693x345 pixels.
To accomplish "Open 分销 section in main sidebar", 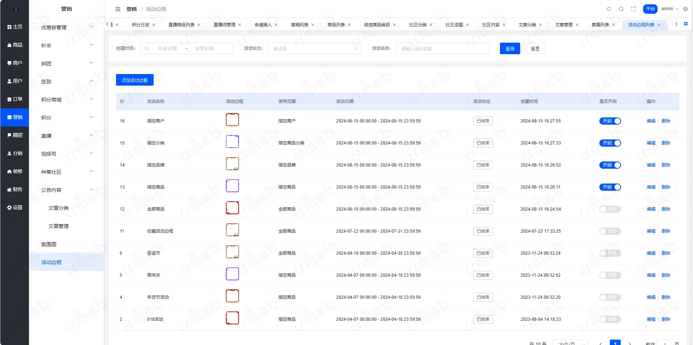I will (x=15, y=153).
